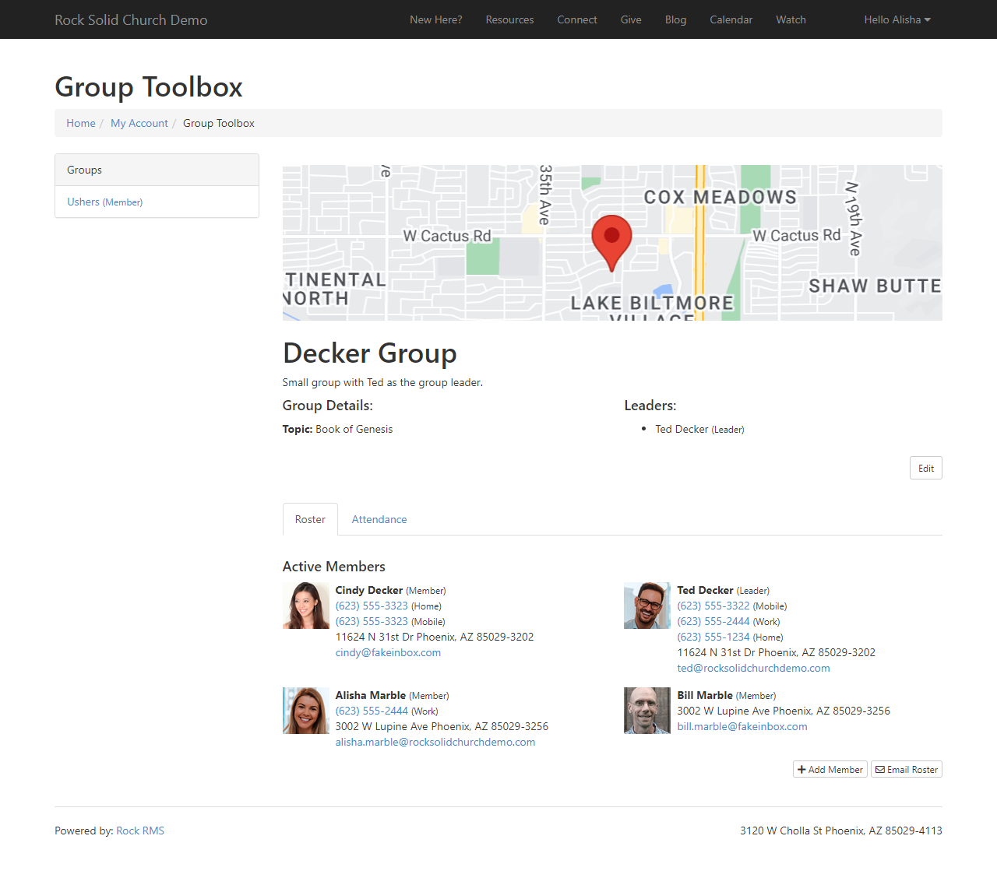
Task: Click the Cindy Decker name text
Action: click(369, 590)
